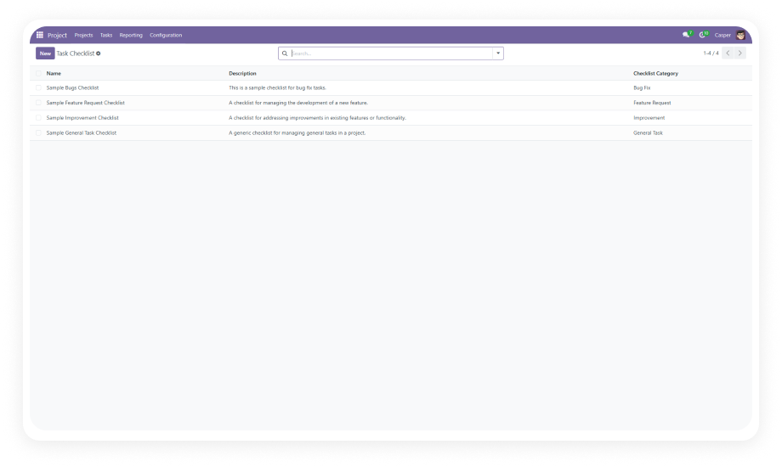
Task: Open the Sample General Task Checklist record
Action: (x=82, y=133)
